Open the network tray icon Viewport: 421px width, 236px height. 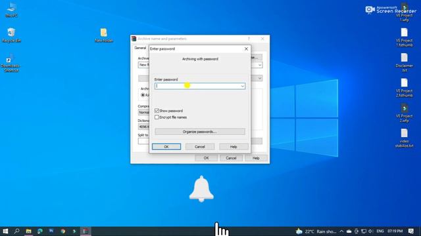364,231
